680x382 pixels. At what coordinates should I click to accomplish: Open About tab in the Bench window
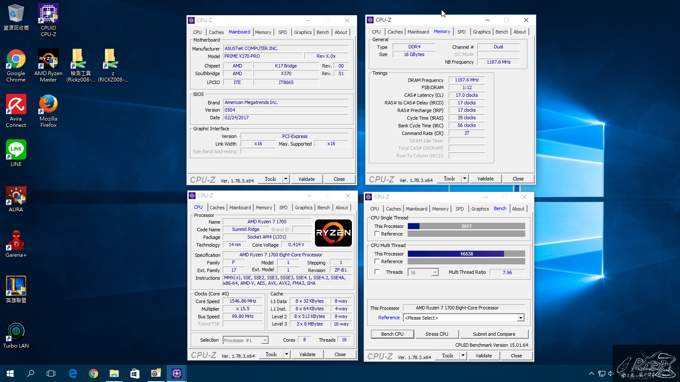coord(518,209)
